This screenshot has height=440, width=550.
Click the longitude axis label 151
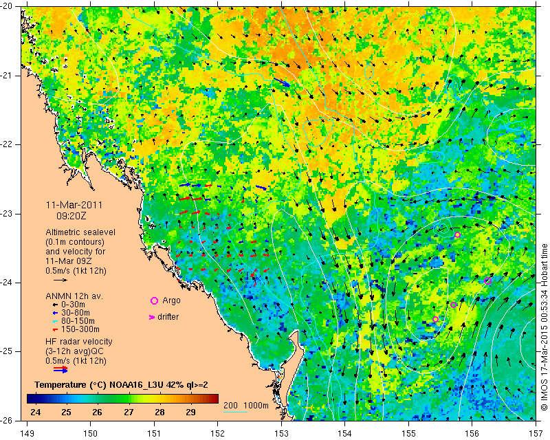154,434
